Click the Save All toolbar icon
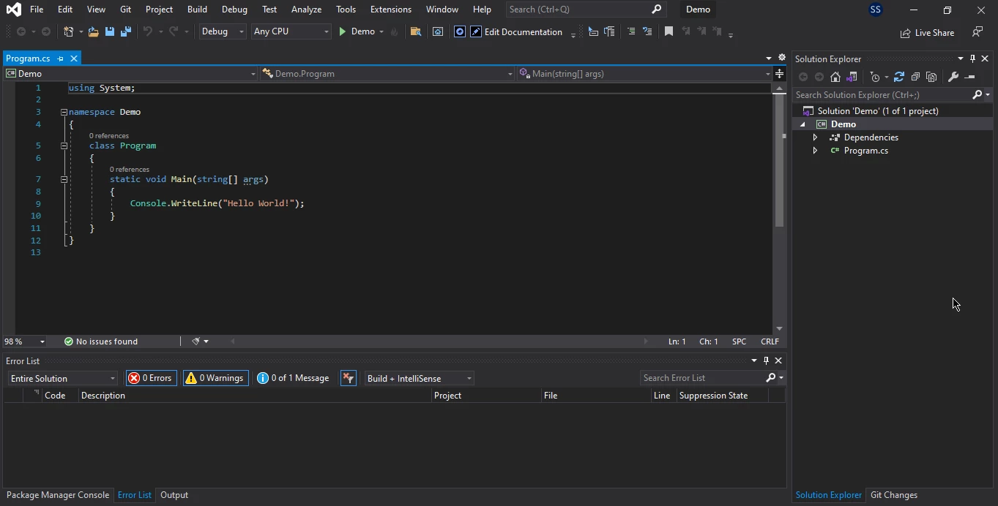998x506 pixels. coord(125,31)
